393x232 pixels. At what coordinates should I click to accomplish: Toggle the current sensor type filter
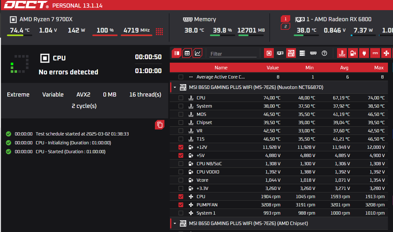[x=375, y=53]
